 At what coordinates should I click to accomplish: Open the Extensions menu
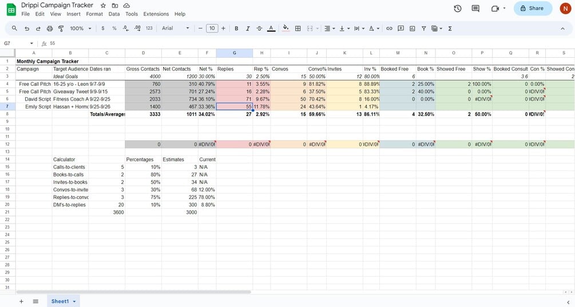coord(156,14)
